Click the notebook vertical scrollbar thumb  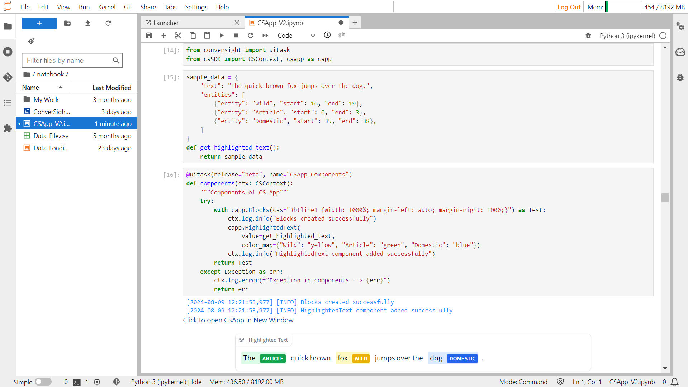tap(665, 198)
